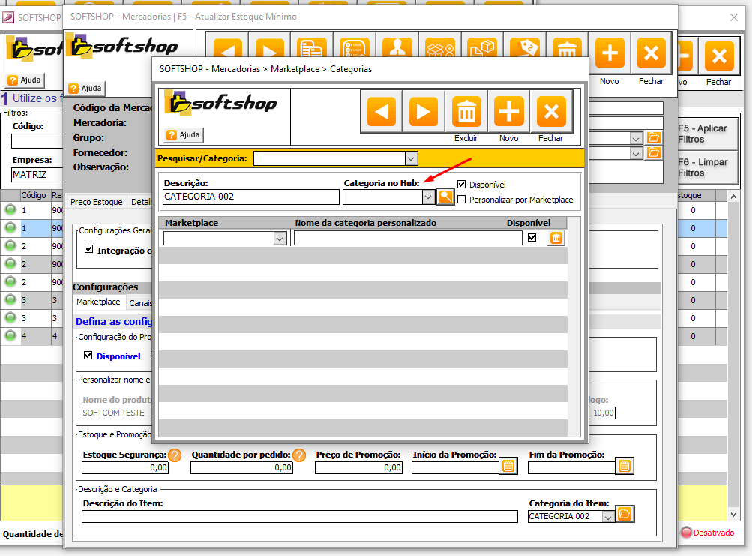Click the magnifier search icon beside Categoria no Hub
752x556 pixels.
(x=445, y=197)
